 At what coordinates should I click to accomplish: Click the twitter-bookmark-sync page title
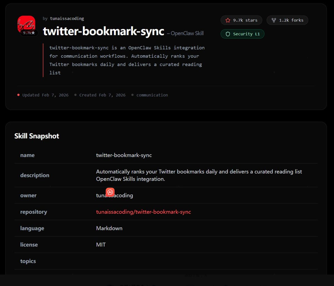click(x=104, y=31)
